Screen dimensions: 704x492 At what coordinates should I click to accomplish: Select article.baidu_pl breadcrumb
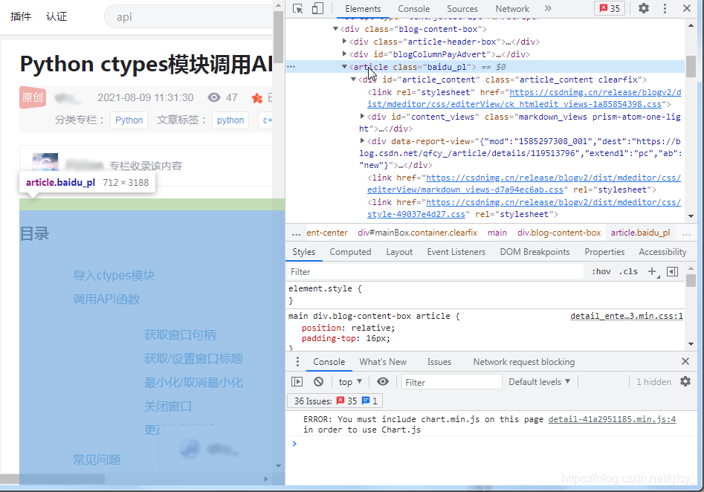tap(640, 233)
